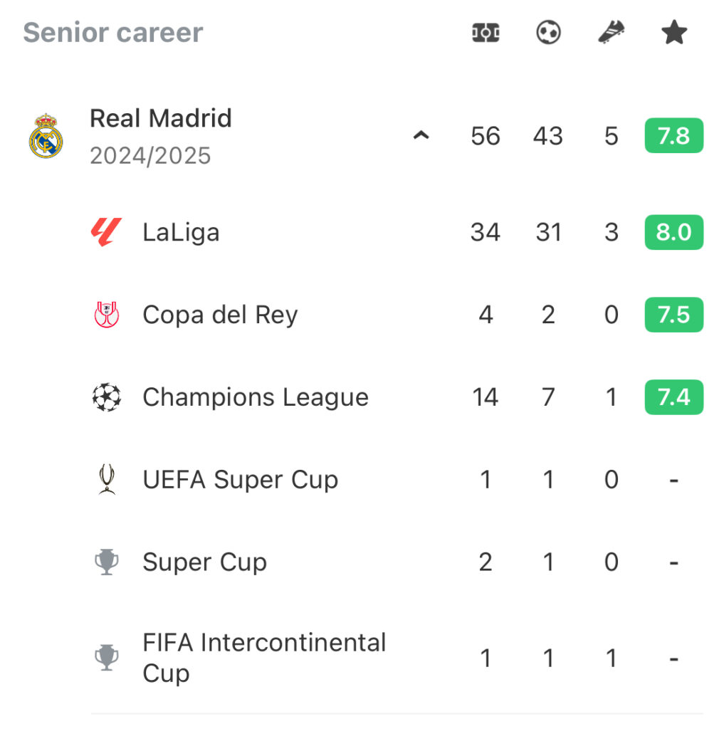This screenshot has height=729, width=724.
Task: Open the Champions League row label
Action: (x=256, y=397)
